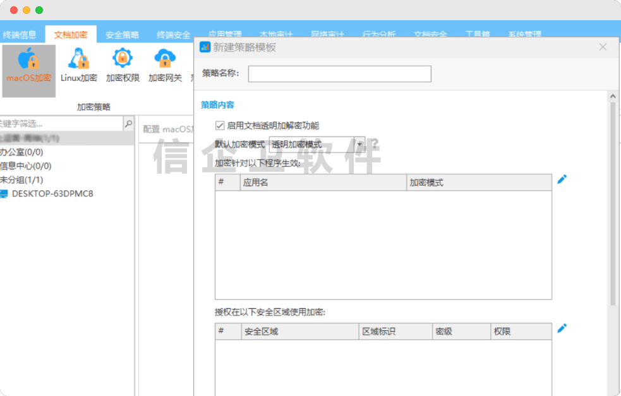Edit the application encryption list via pencil icon
This screenshot has height=396, width=621.
[562, 179]
